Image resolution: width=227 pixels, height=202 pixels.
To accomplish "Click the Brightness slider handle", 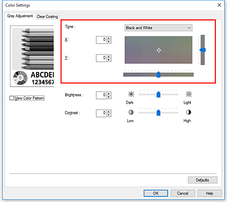I will click(x=158, y=94).
